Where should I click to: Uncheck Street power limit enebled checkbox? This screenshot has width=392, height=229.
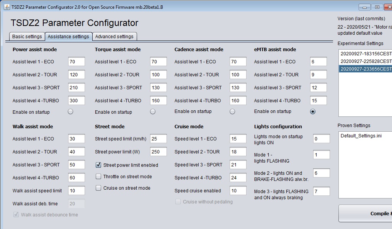98,165
